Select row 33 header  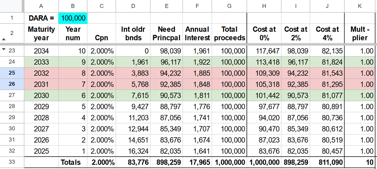pos(12,162)
